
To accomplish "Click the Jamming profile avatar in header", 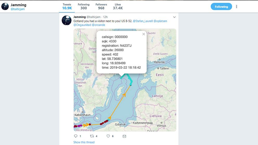I will [x=5, y=6].
